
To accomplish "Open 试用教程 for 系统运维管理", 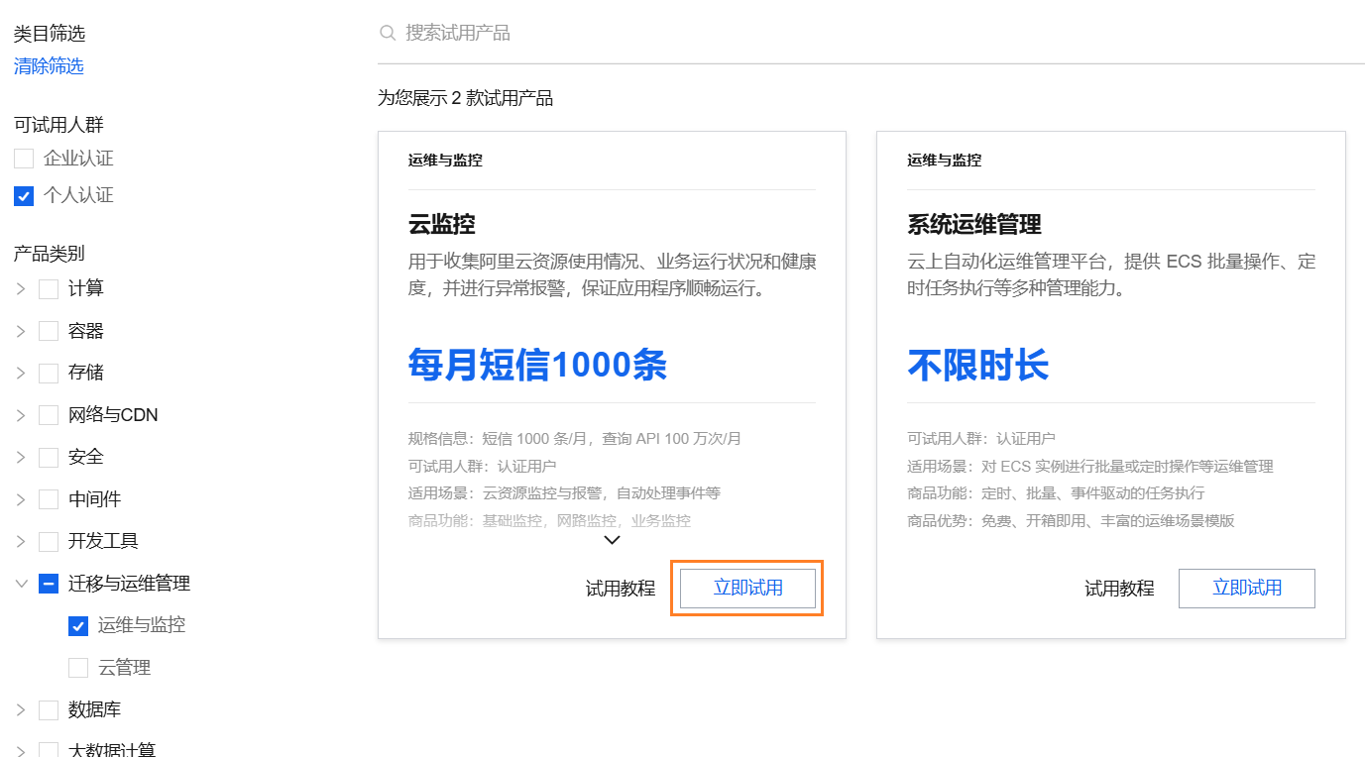I will click(1119, 588).
